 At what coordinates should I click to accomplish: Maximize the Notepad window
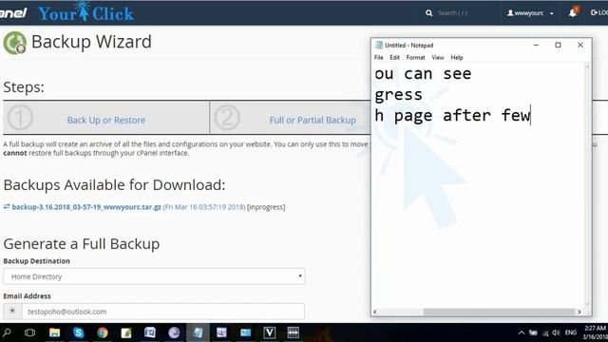(x=558, y=45)
